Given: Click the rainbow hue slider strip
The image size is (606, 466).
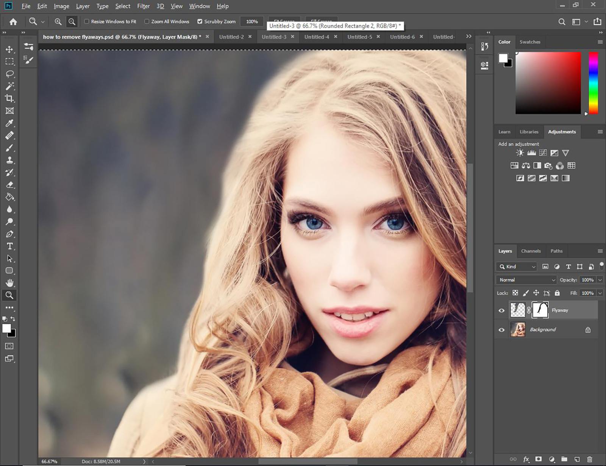Looking at the screenshot, I should tap(593, 83).
